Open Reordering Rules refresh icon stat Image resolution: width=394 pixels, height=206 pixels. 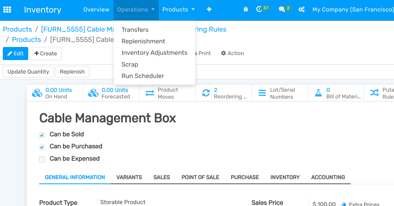point(206,93)
